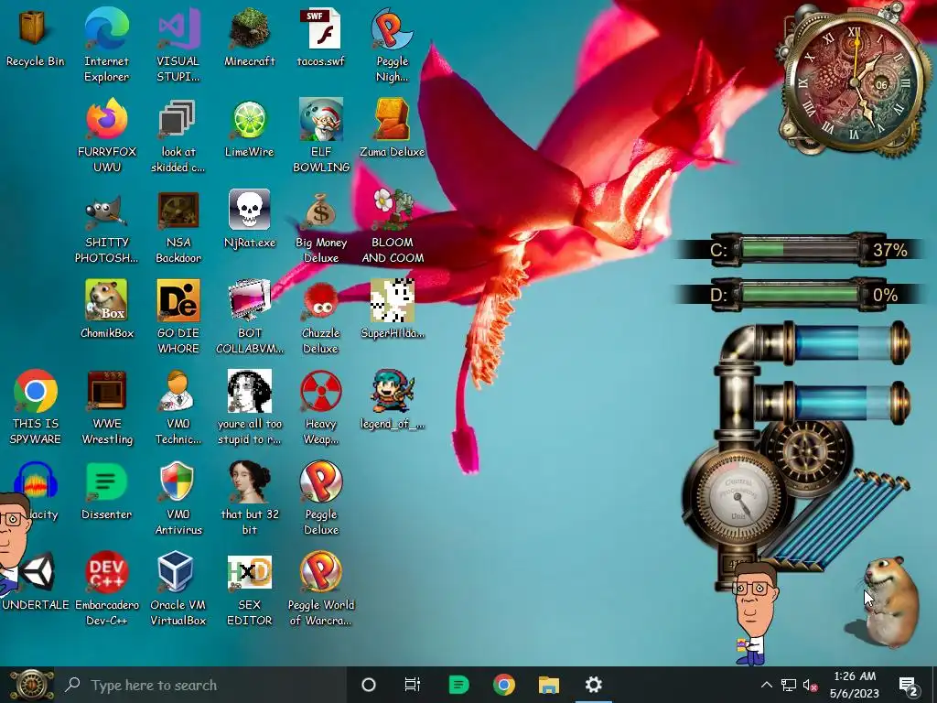Image resolution: width=937 pixels, height=703 pixels.
Task: Open the LimeWire lime icon
Action: (x=249, y=120)
